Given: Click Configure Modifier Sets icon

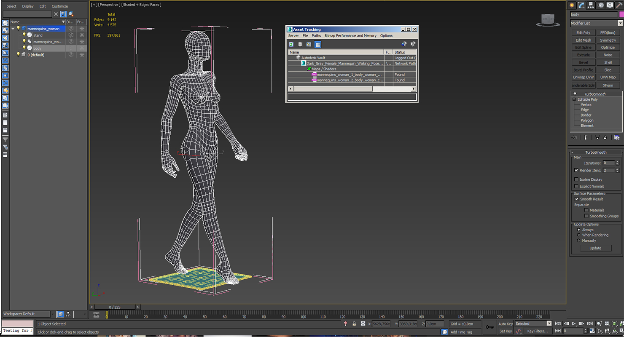Looking at the screenshot, I should click(617, 137).
